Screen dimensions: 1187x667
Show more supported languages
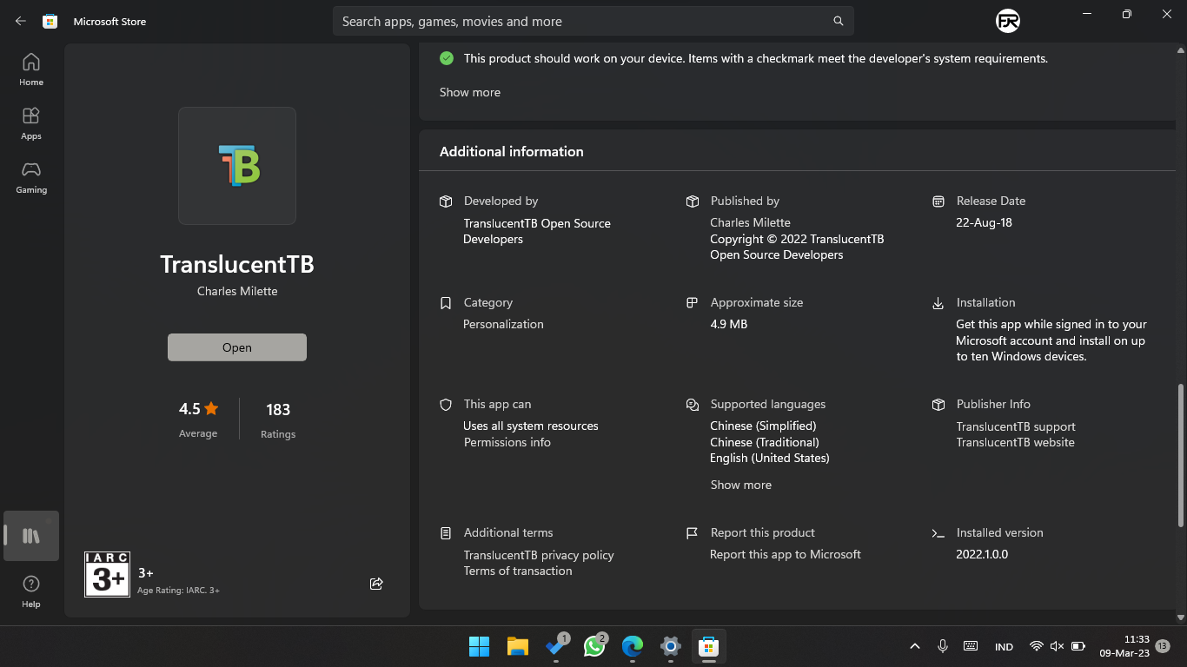click(740, 485)
